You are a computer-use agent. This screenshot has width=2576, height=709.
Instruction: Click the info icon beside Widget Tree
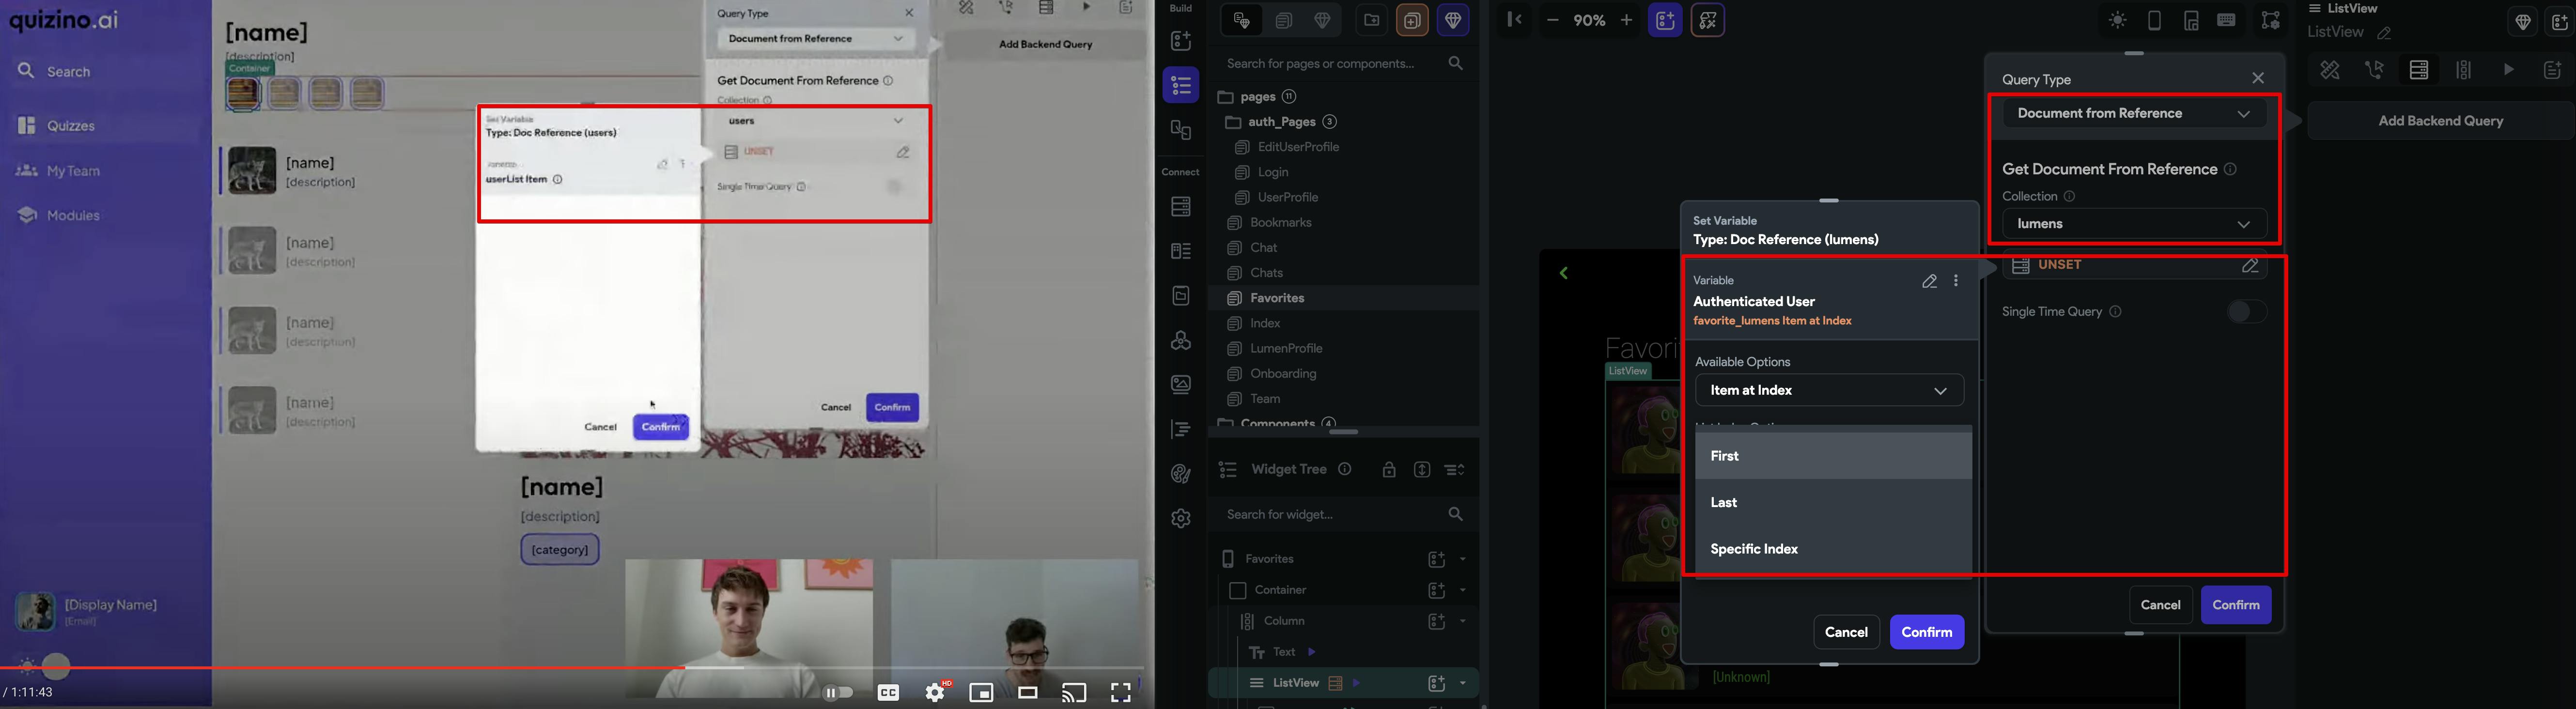1345,469
